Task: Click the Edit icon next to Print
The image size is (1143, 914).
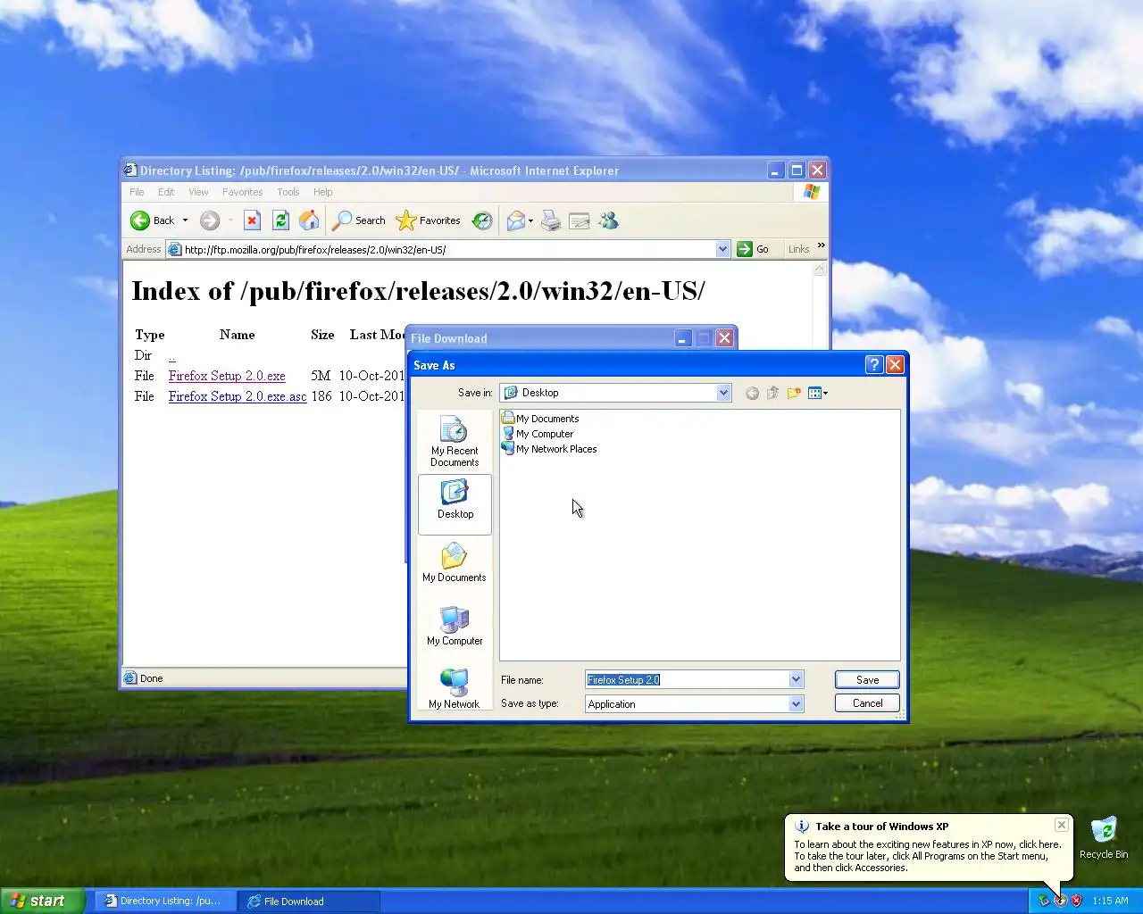Action: (580, 220)
